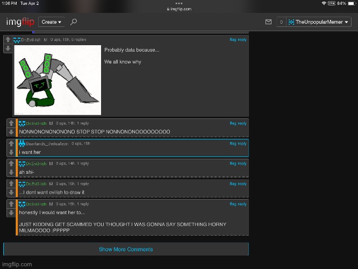Screen dimensions: 358x269
Task: Open the robot drawing image in the comment
Action: 58,80
